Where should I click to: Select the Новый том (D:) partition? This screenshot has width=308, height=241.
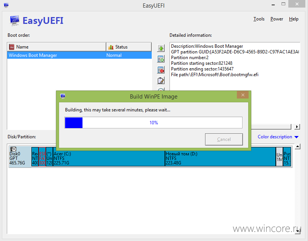[x=220, y=156]
